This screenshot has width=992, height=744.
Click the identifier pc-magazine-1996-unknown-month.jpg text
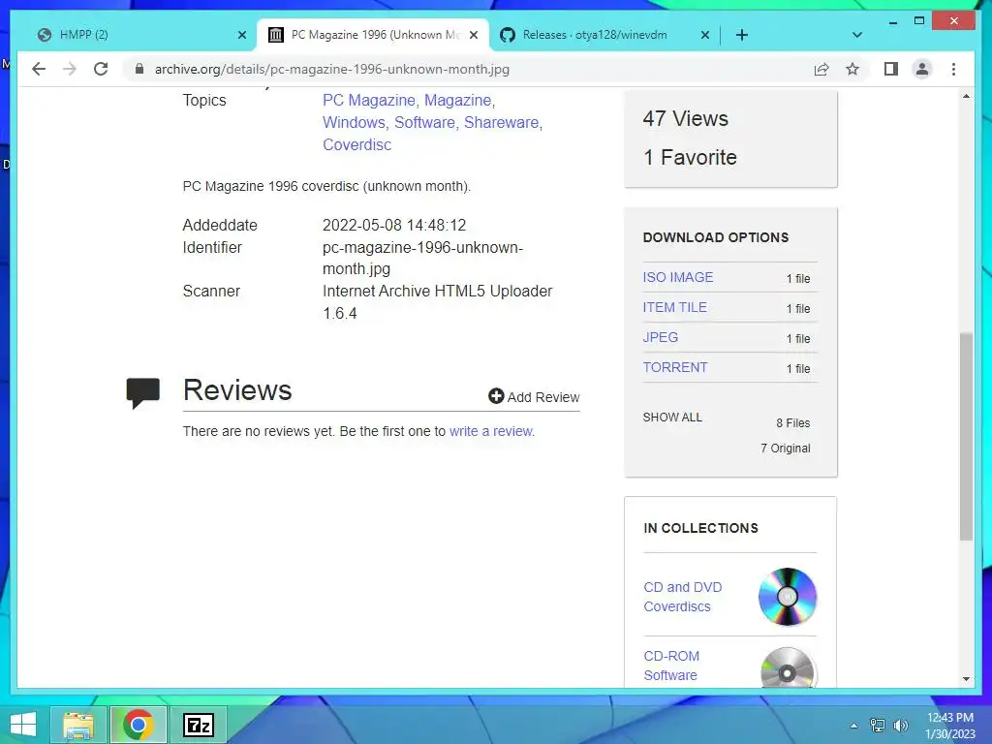[422, 258]
